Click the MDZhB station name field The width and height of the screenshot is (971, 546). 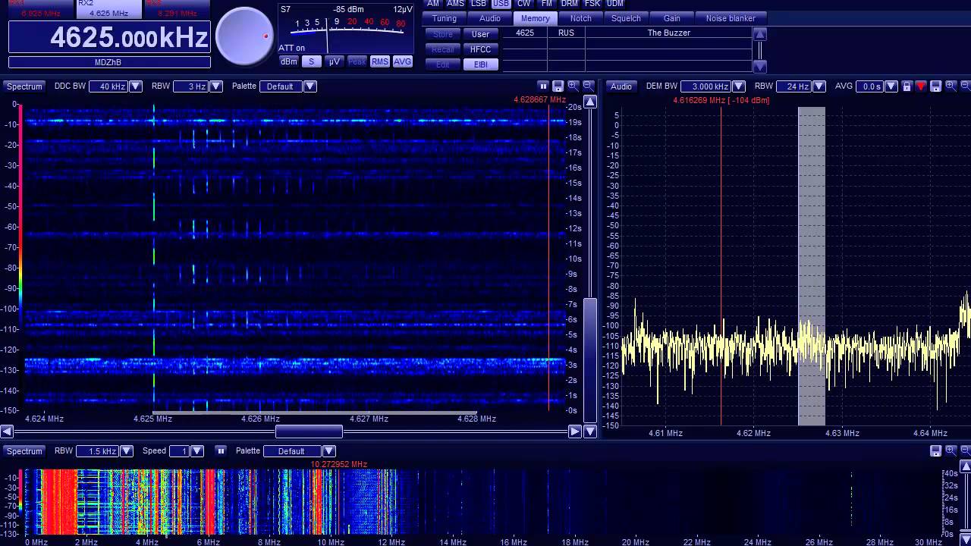click(x=109, y=62)
